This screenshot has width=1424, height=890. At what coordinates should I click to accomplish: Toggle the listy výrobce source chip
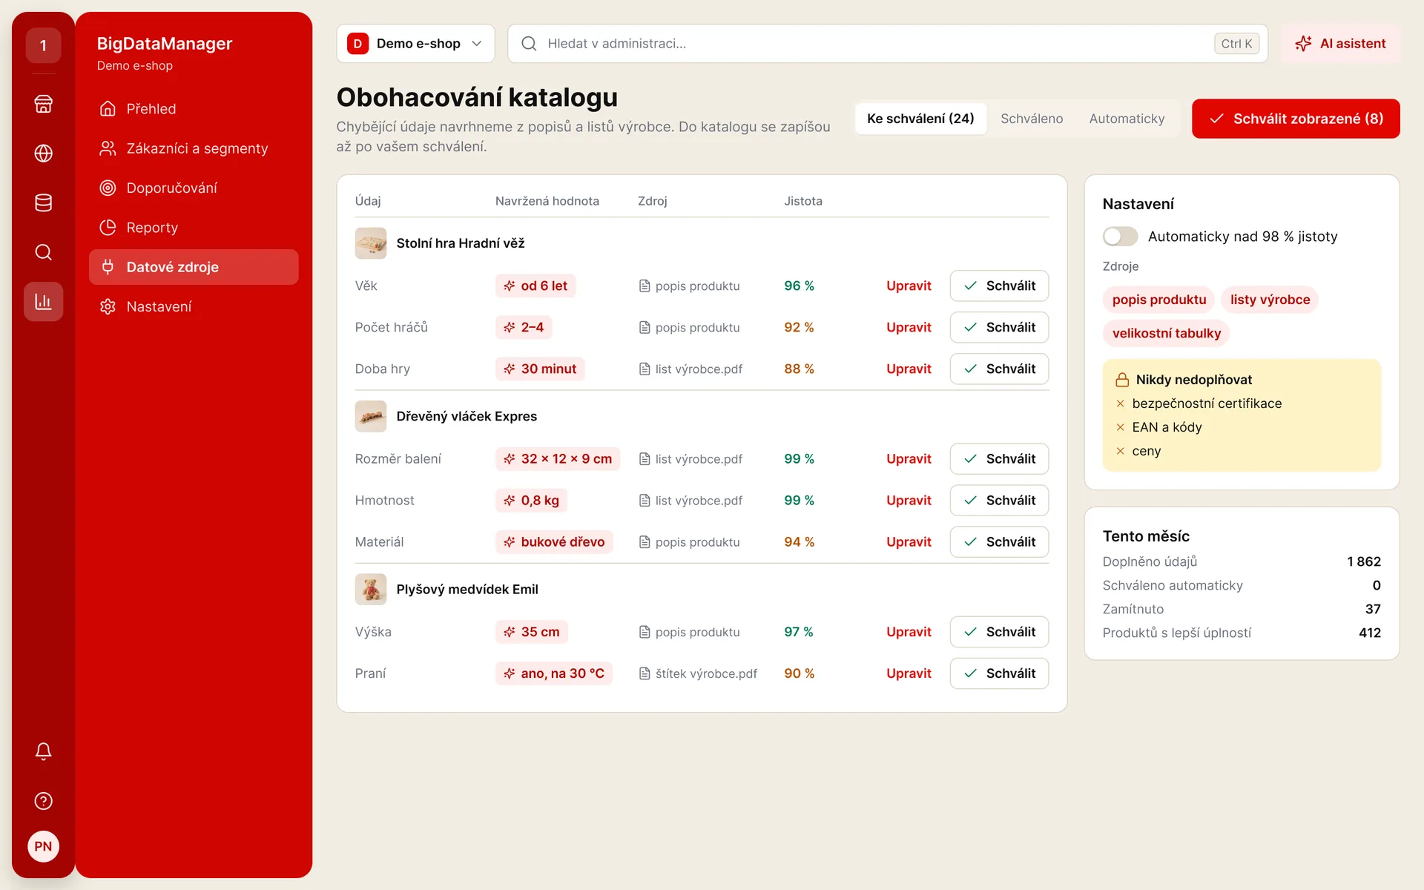point(1270,300)
